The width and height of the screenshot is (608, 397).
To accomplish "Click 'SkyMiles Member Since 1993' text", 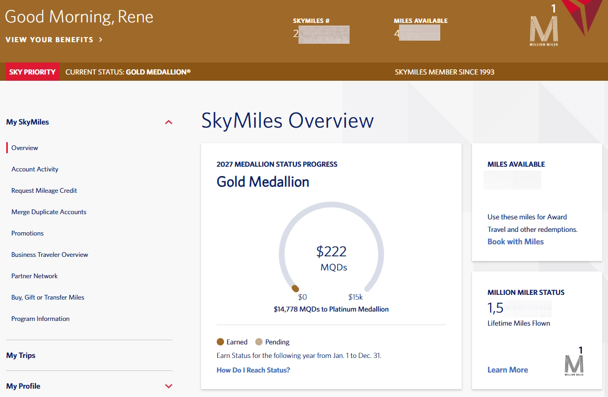I will (444, 72).
